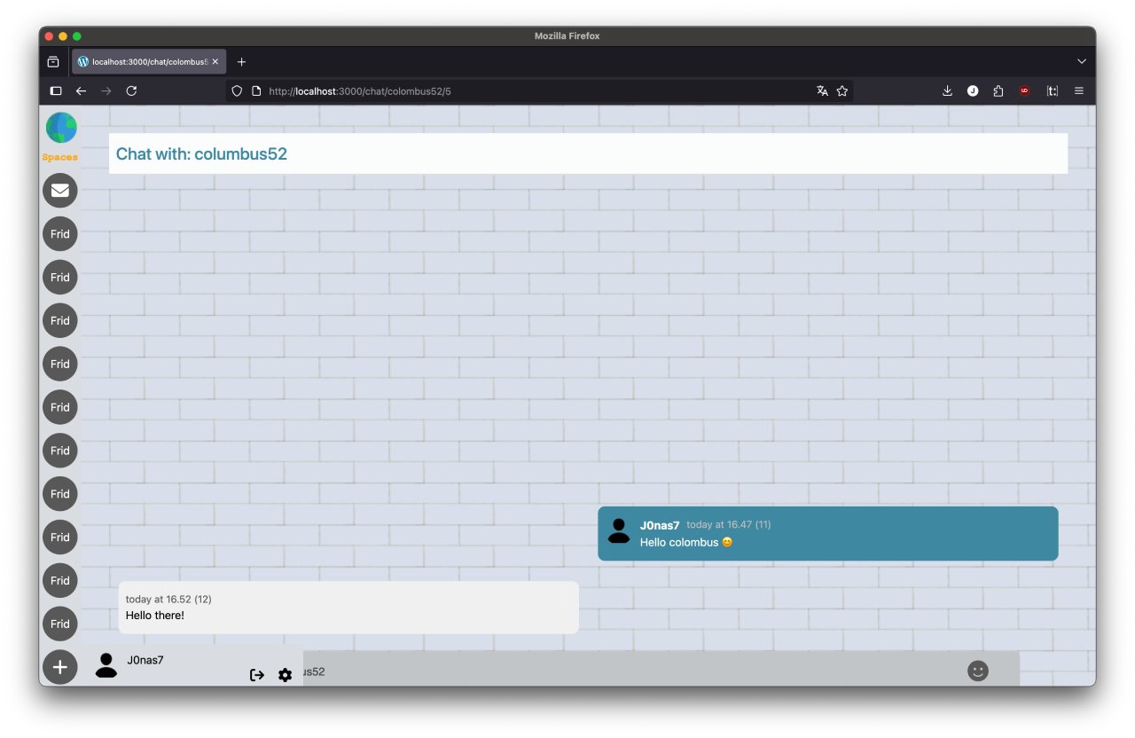The height and width of the screenshot is (738, 1135).
Task: Open the emoji picker smiley icon
Action: click(977, 671)
